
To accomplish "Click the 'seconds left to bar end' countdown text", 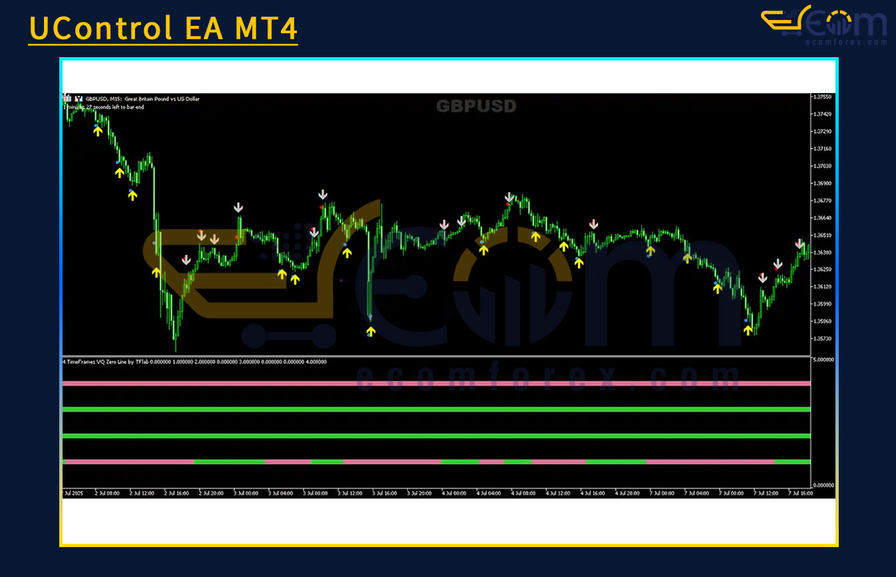I will pyautogui.click(x=104, y=106).
